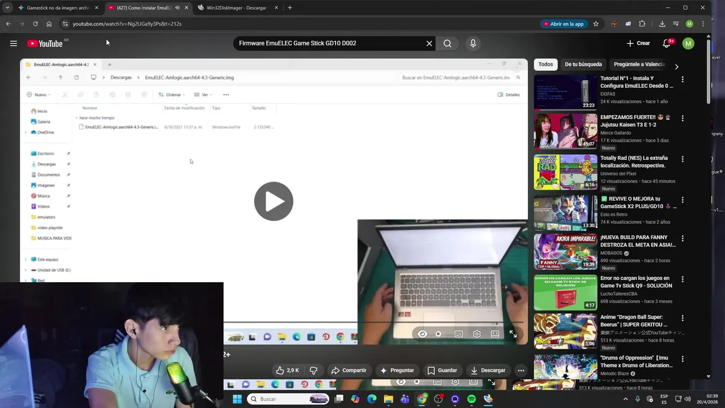
Task: Open the Anime Dragon Ball Super Beerus thumbnail
Action: coord(565,331)
